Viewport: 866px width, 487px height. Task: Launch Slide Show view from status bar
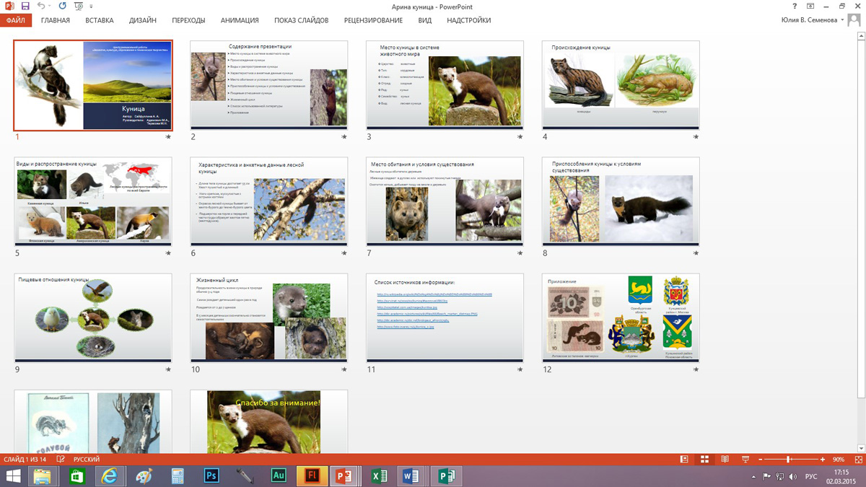pyautogui.click(x=745, y=460)
